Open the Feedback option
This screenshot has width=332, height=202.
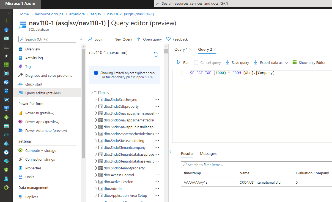[x=177, y=39]
